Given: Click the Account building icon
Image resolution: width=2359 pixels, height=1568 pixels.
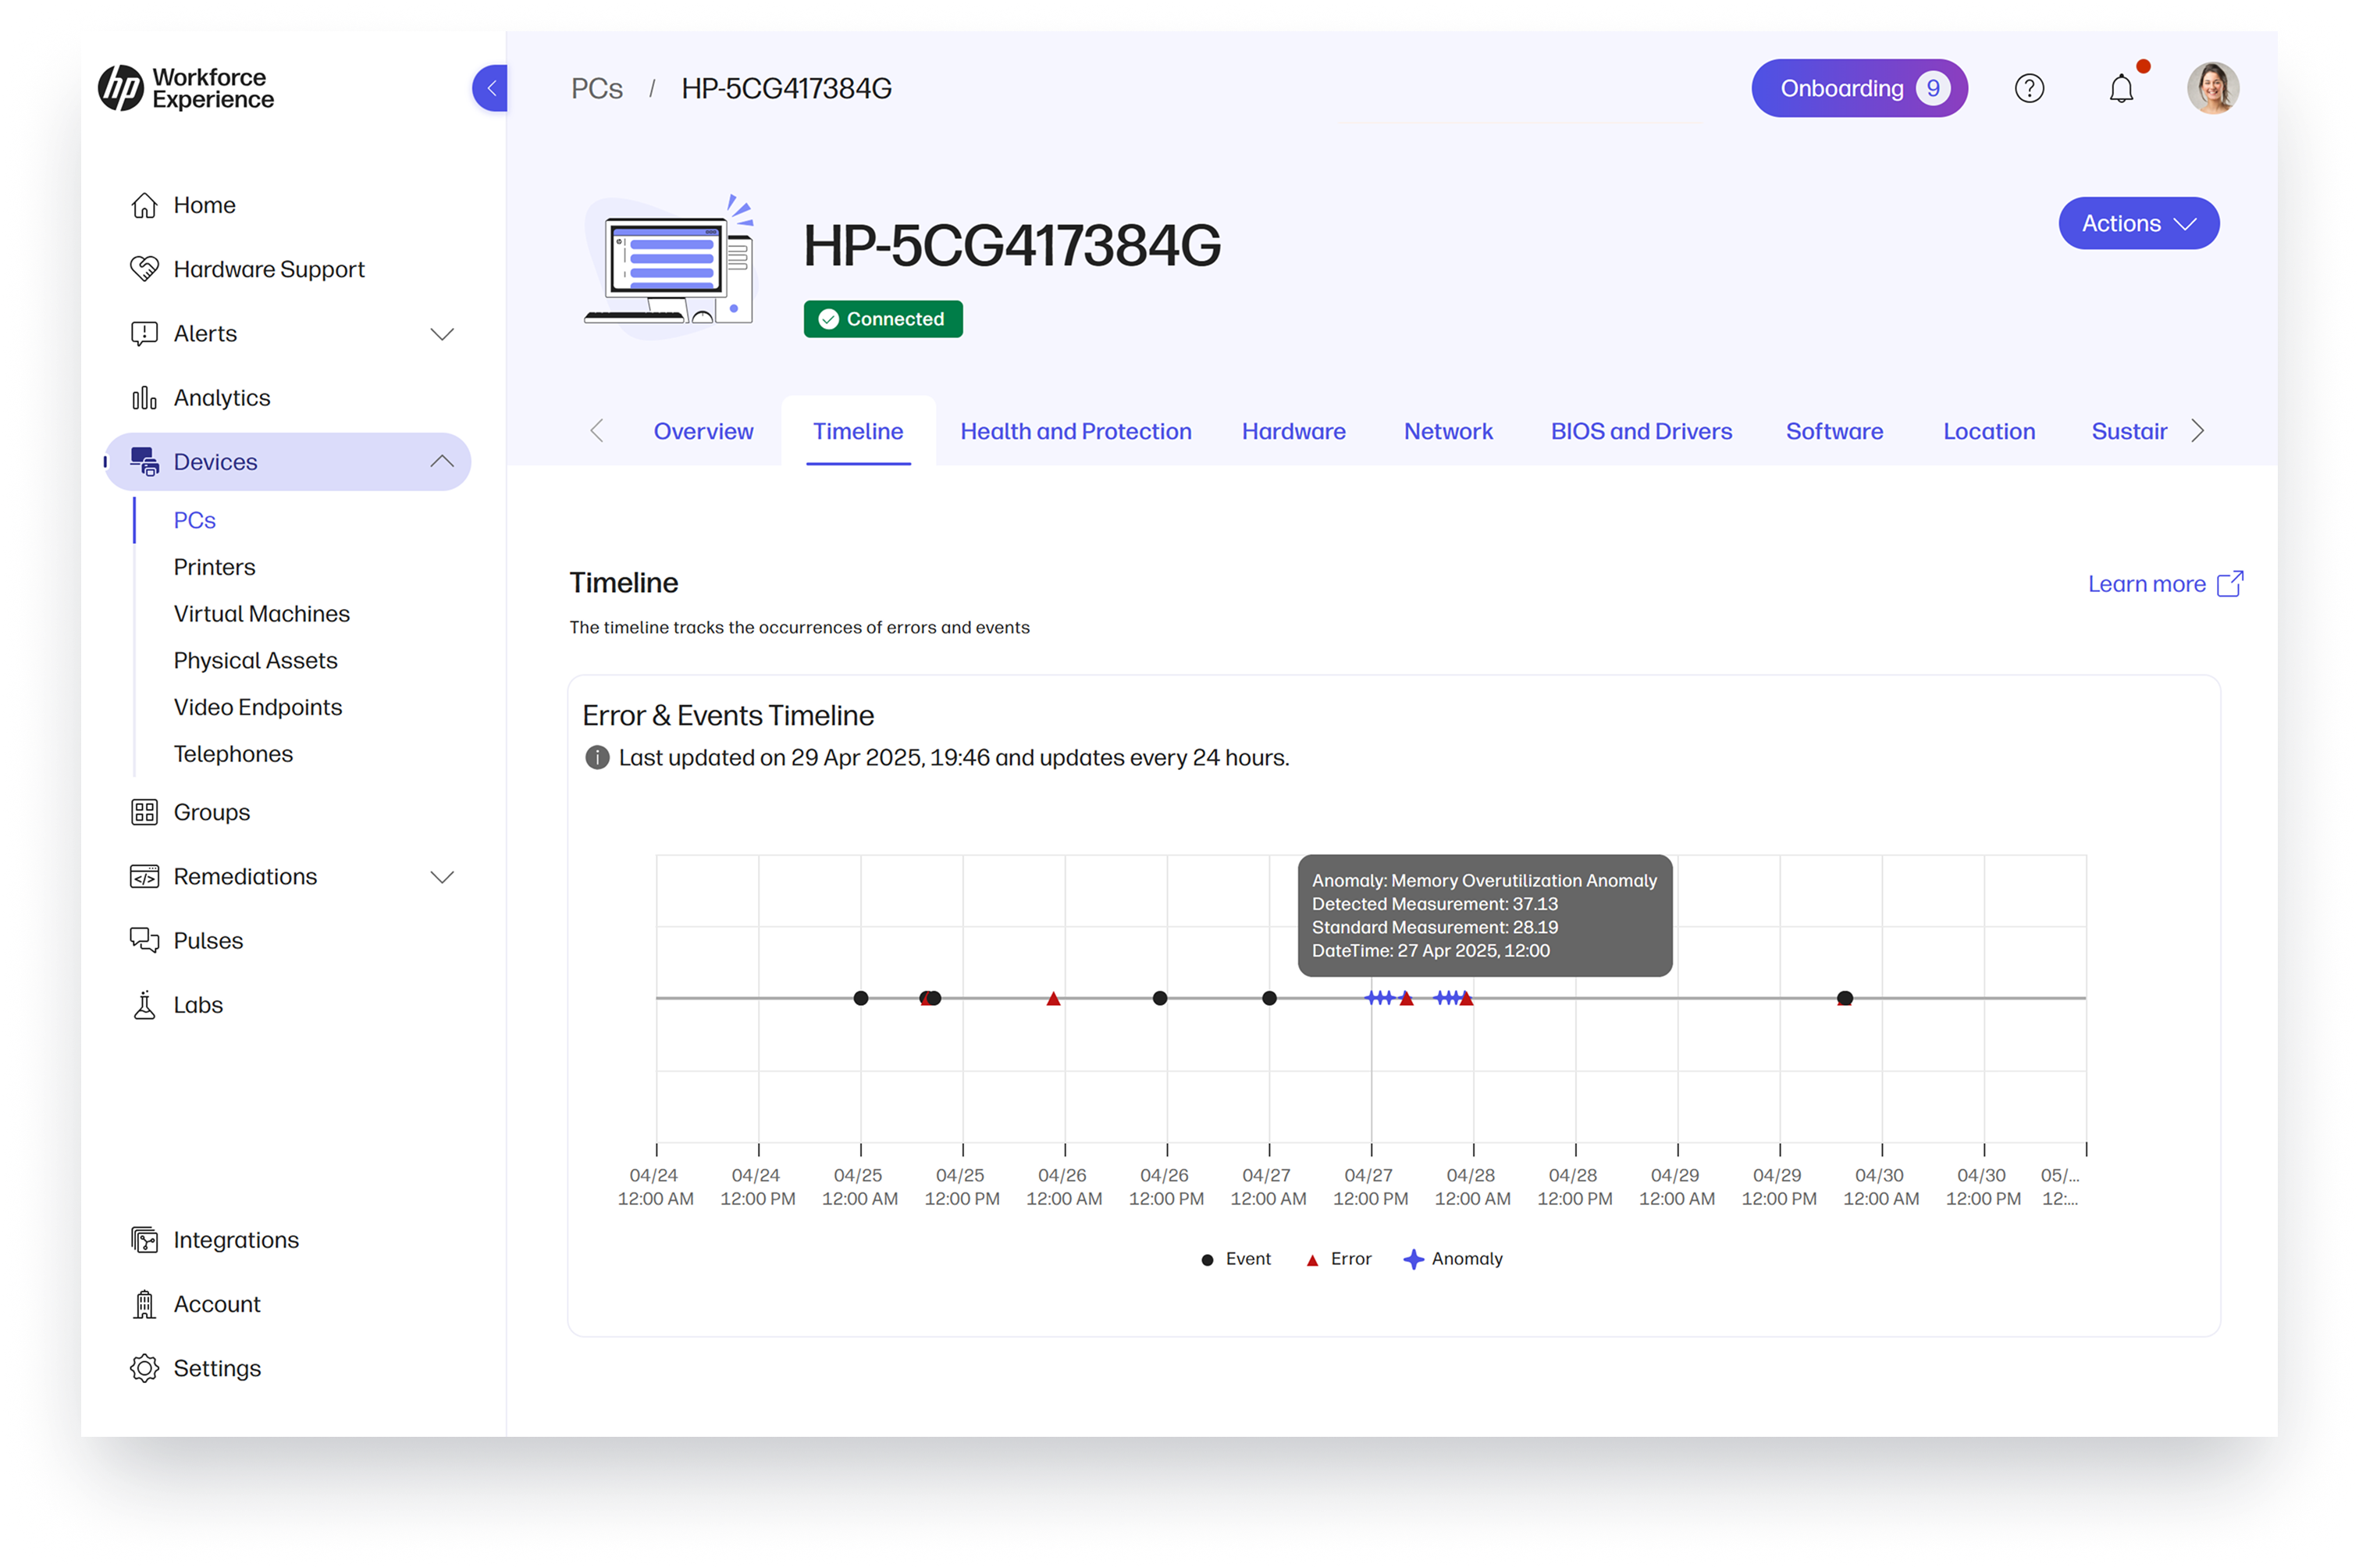Looking at the screenshot, I should pos(145,1304).
